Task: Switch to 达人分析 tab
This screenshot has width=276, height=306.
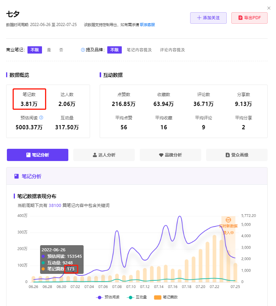Action: [x=104, y=155]
